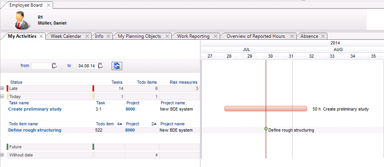Click the 'Create preliminary study' Gantt bar

coord(266,109)
